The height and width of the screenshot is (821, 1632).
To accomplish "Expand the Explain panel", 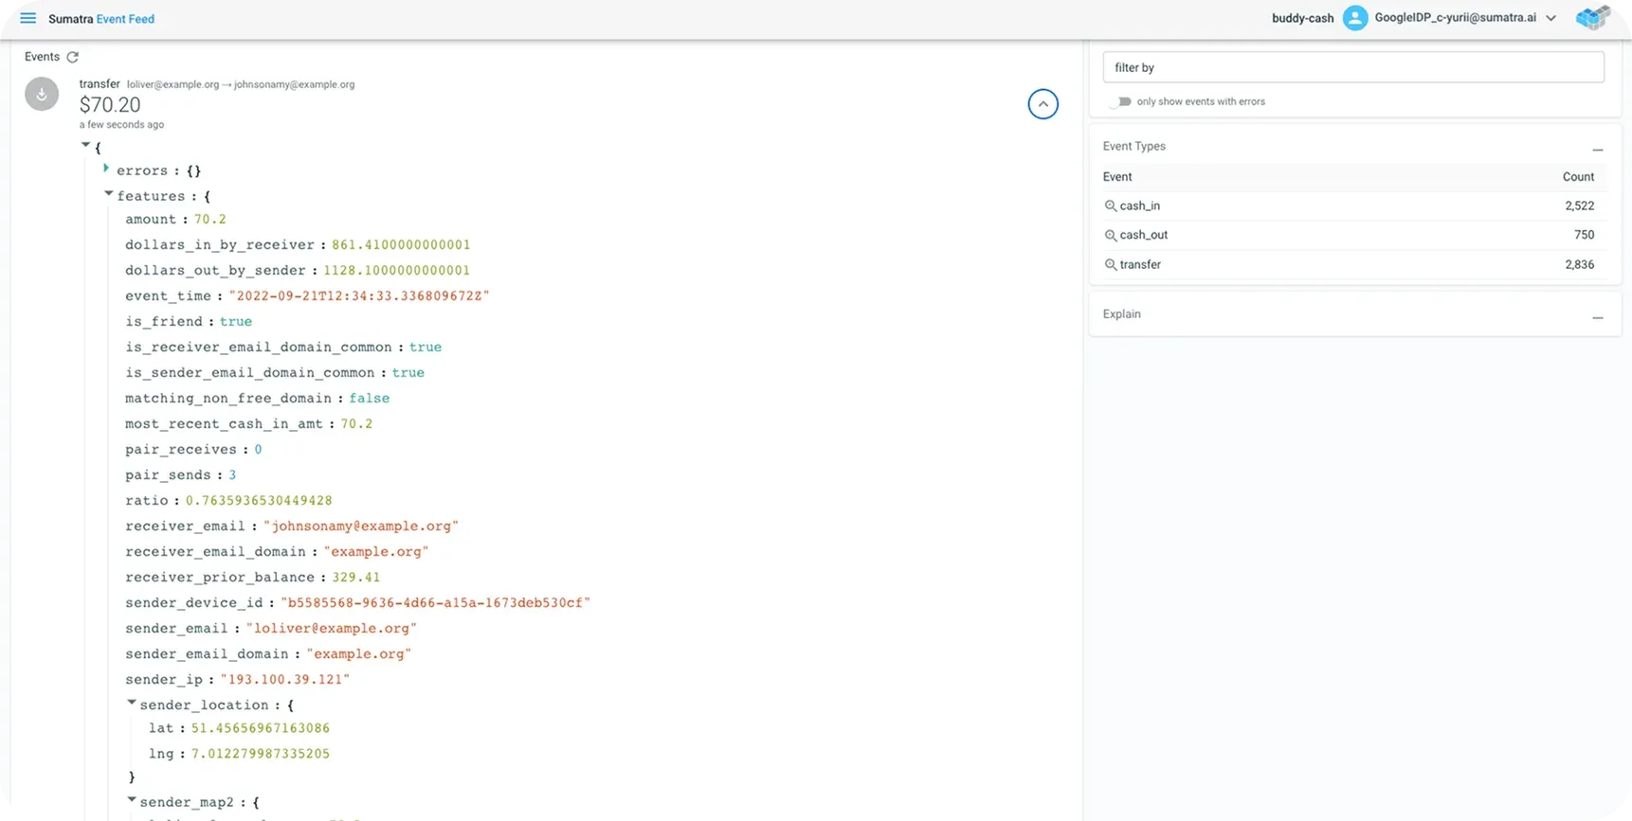I will pyautogui.click(x=1597, y=317).
